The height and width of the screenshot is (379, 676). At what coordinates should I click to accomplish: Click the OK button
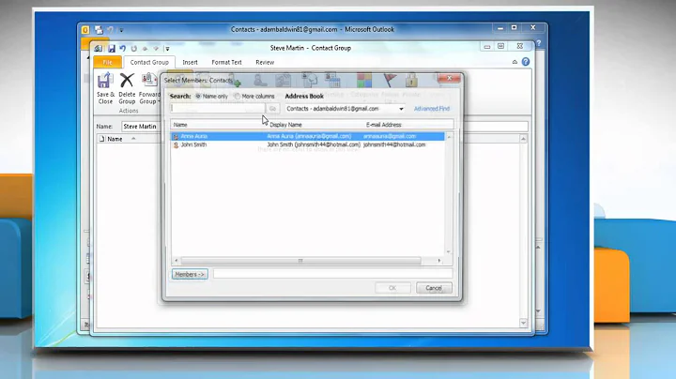[x=392, y=288]
